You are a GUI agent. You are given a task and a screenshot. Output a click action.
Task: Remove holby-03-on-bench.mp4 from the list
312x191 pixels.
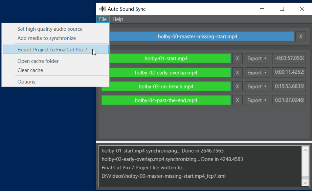[x=237, y=87]
